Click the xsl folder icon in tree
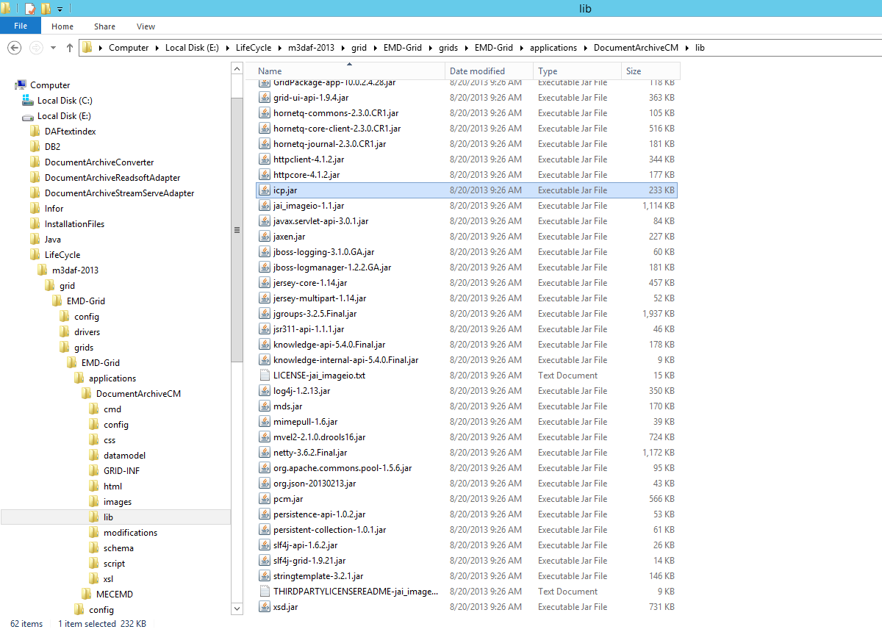This screenshot has width=882, height=632. (93, 579)
